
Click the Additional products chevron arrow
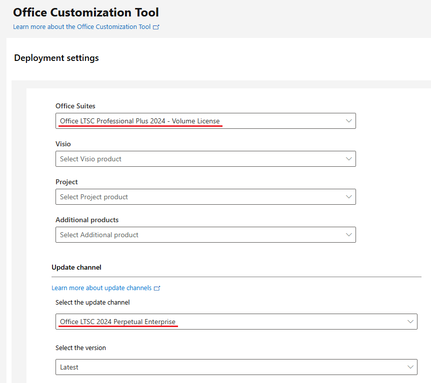pyautogui.click(x=349, y=235)
